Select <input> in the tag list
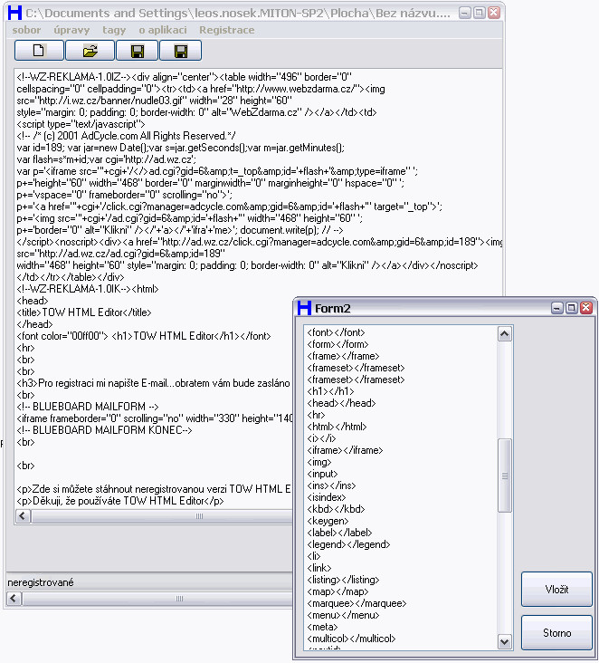The height and width of the screenshot is (663, 599). [x=322, y=474]
